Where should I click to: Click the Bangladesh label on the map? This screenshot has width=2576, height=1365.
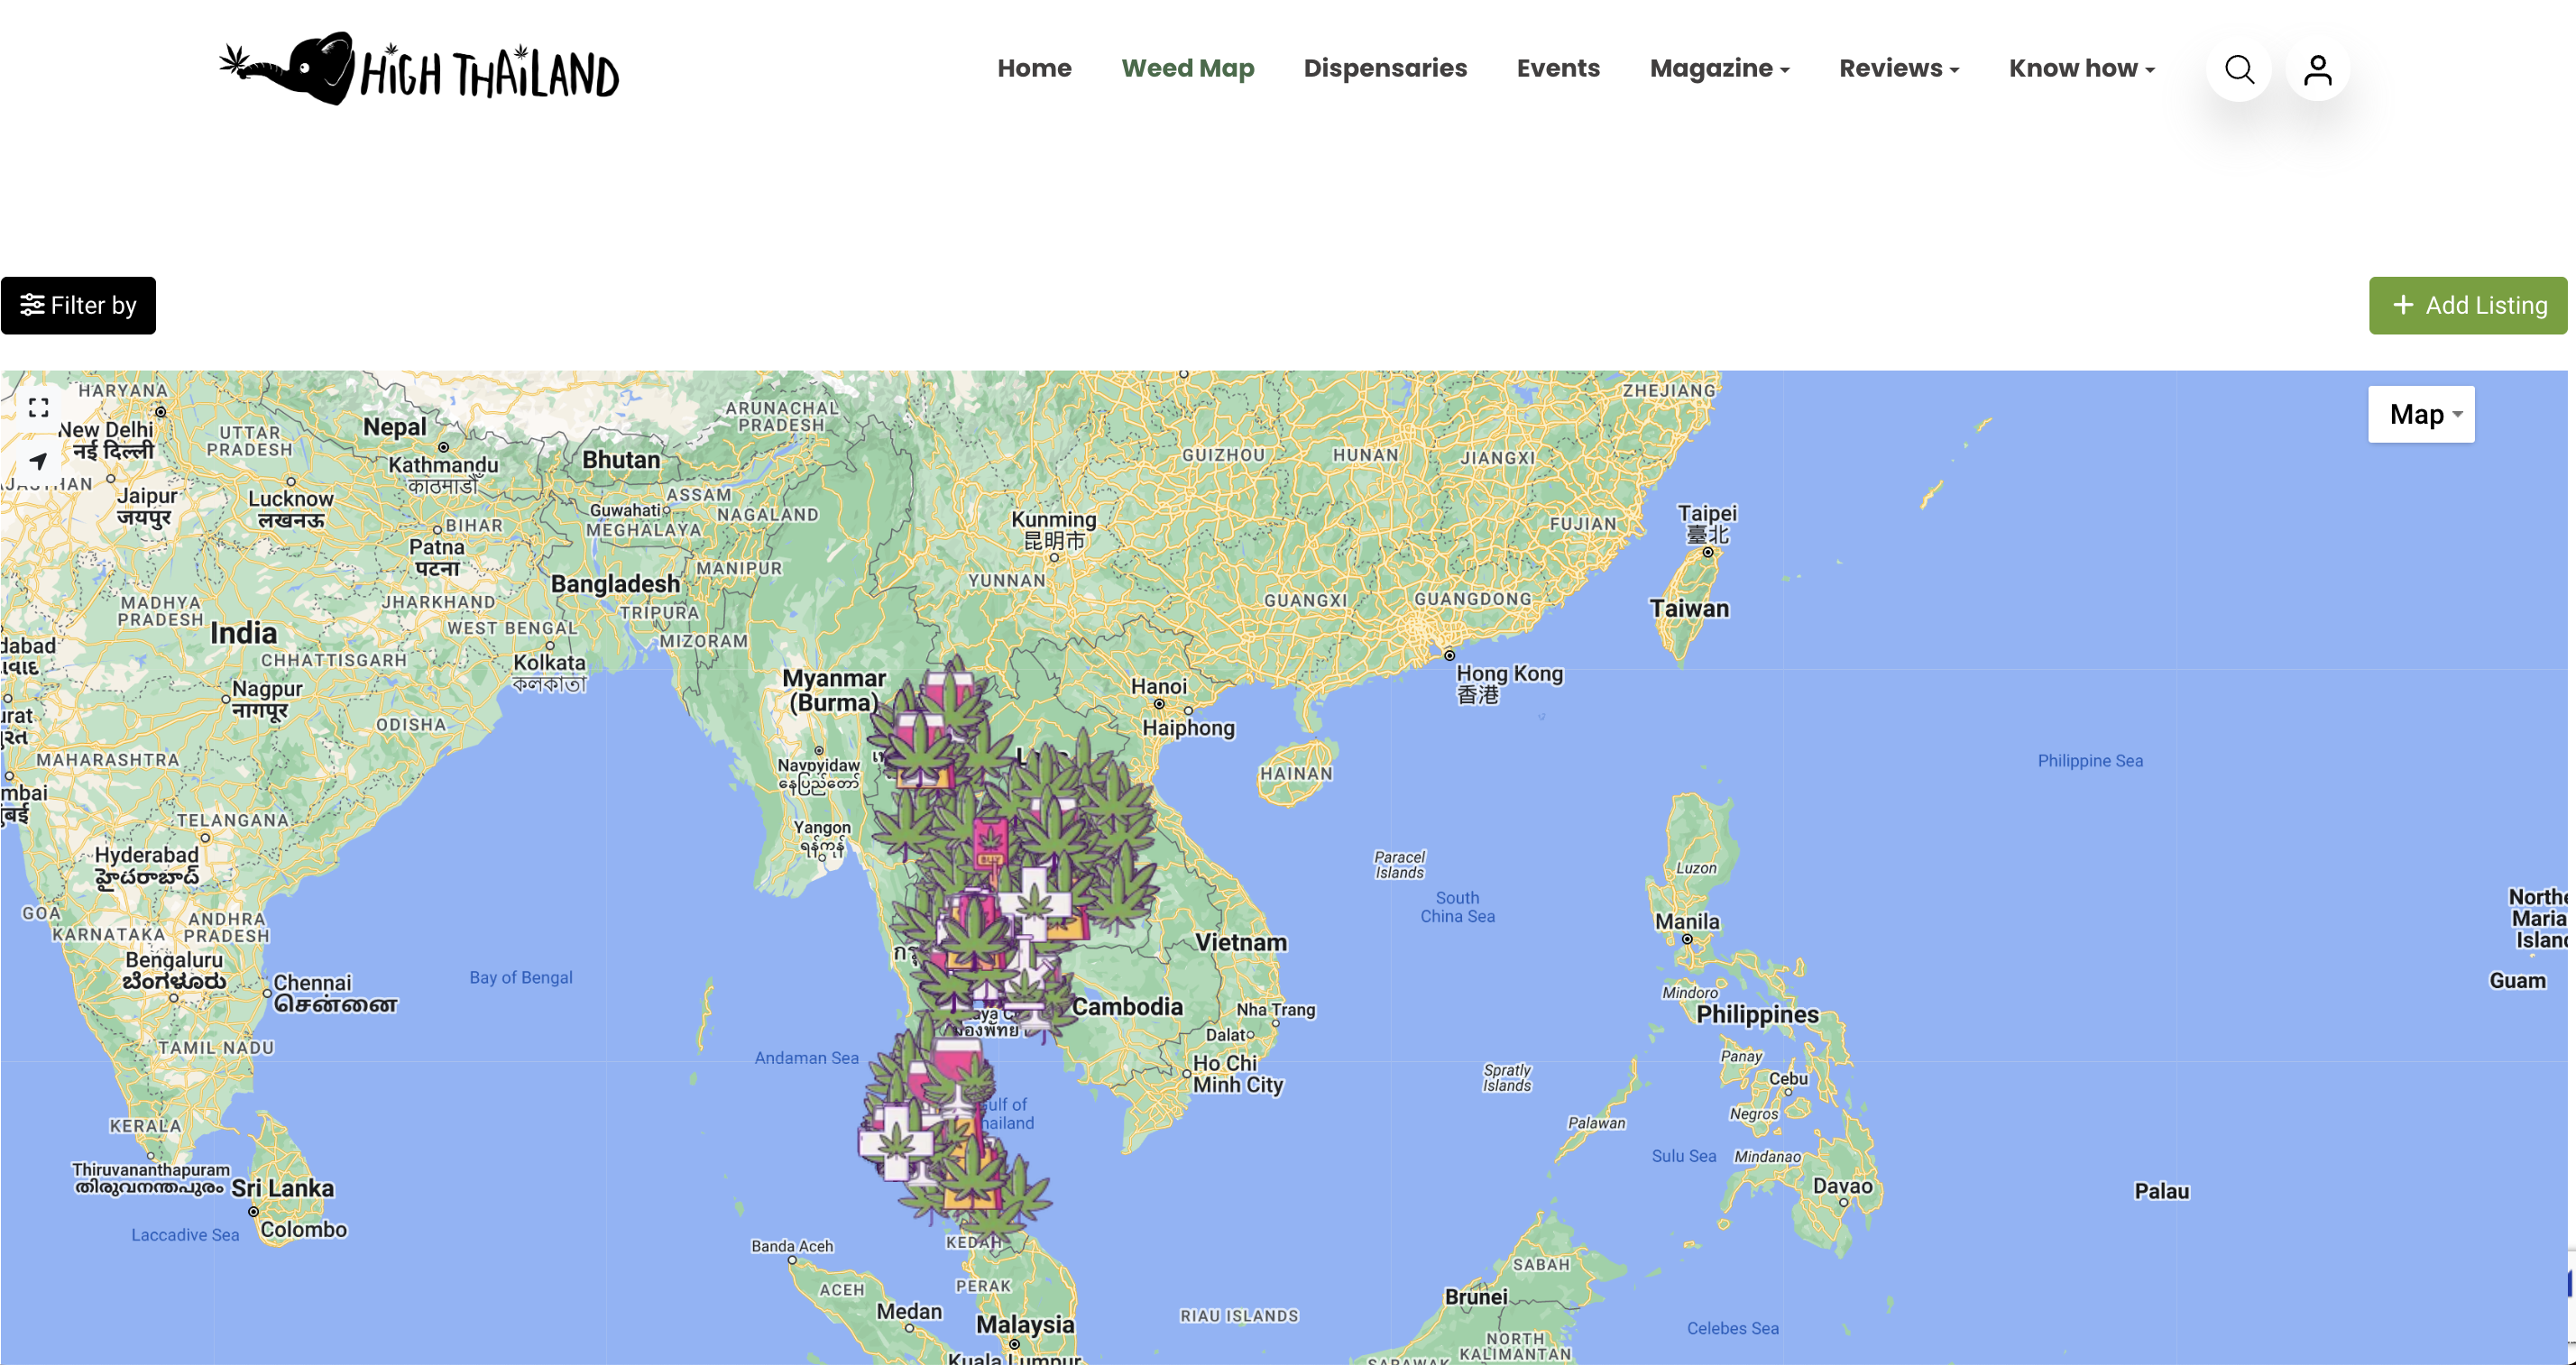click(615, 583)
